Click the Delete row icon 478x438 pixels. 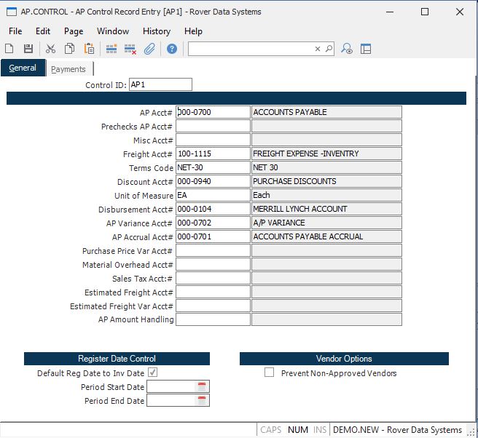coord(130,49)
